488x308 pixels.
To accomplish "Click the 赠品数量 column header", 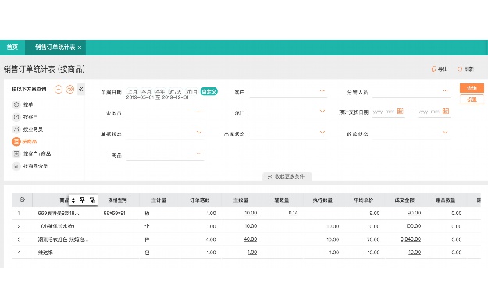I will (446, 200).
